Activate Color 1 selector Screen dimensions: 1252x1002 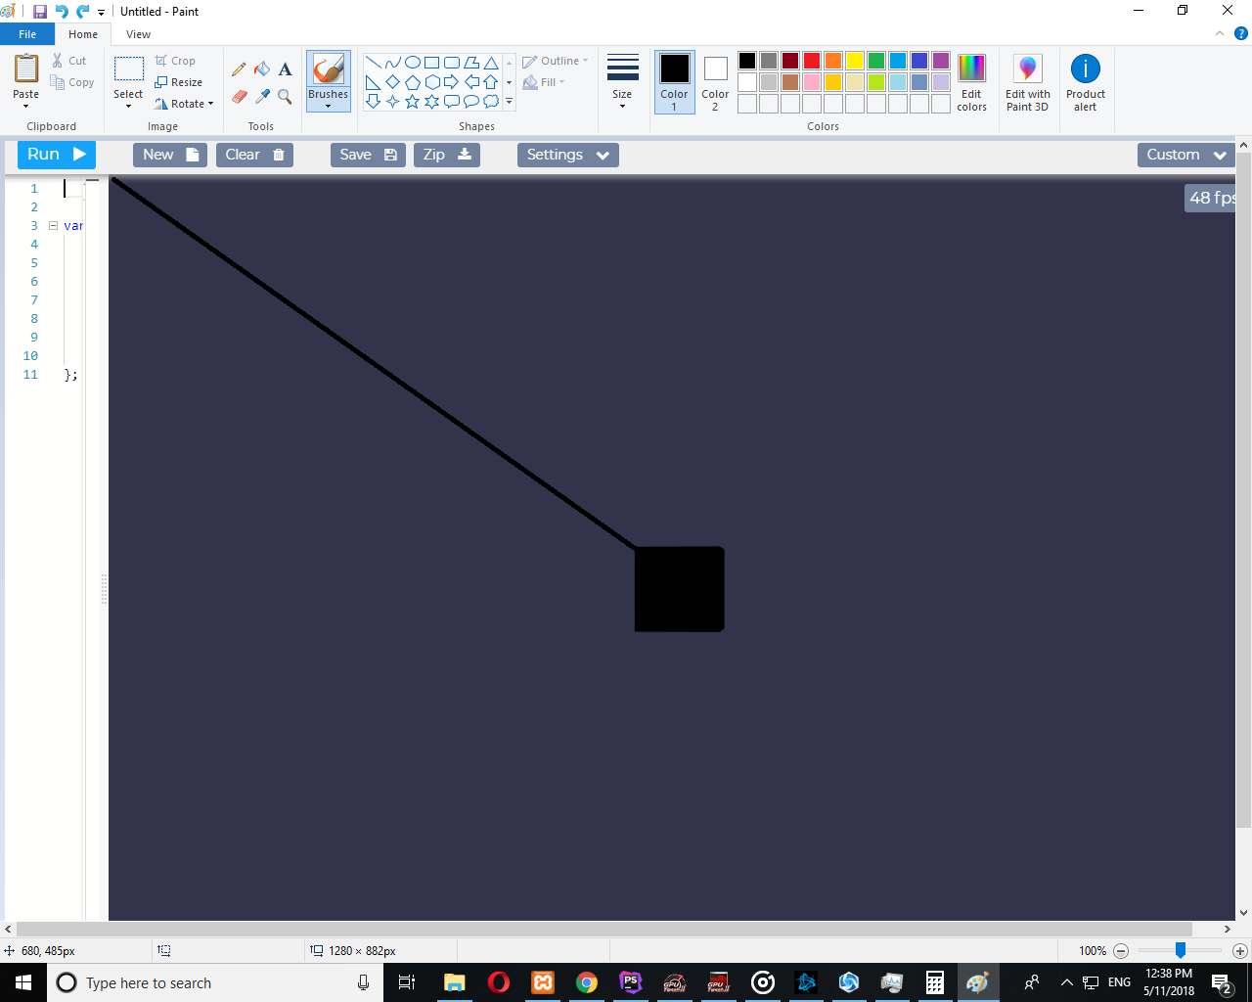point(674,82)
